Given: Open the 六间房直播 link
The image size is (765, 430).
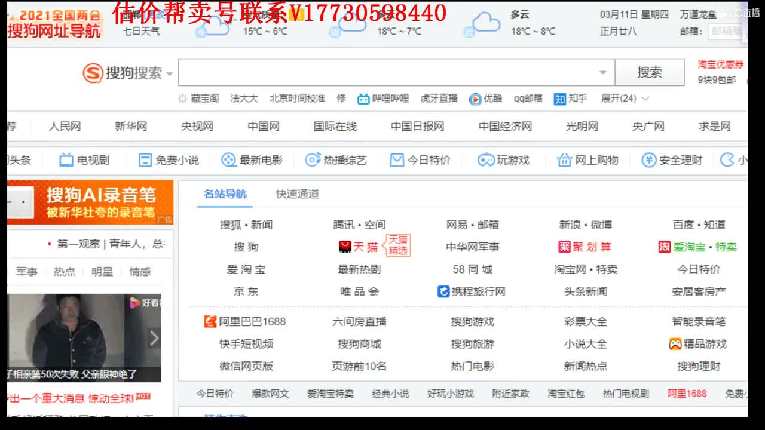Looking at the screenshot, I should (359, 321).
